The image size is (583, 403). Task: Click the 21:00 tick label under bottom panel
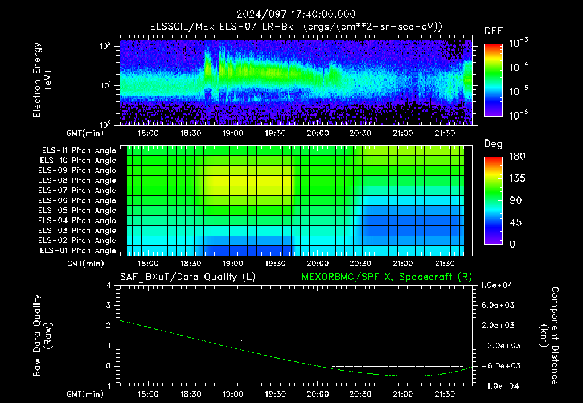tap(403, 394)
